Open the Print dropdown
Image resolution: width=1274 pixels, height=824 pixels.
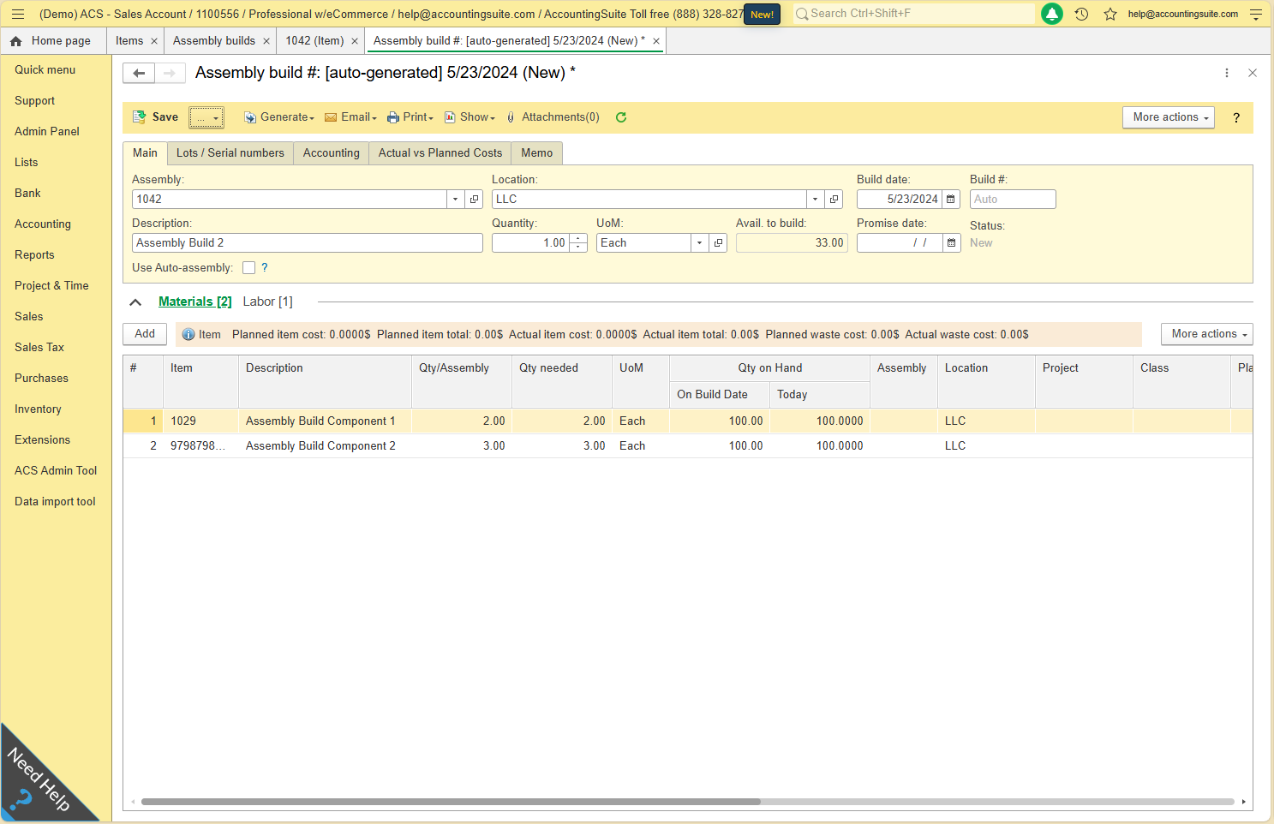(x=410, y=117)
